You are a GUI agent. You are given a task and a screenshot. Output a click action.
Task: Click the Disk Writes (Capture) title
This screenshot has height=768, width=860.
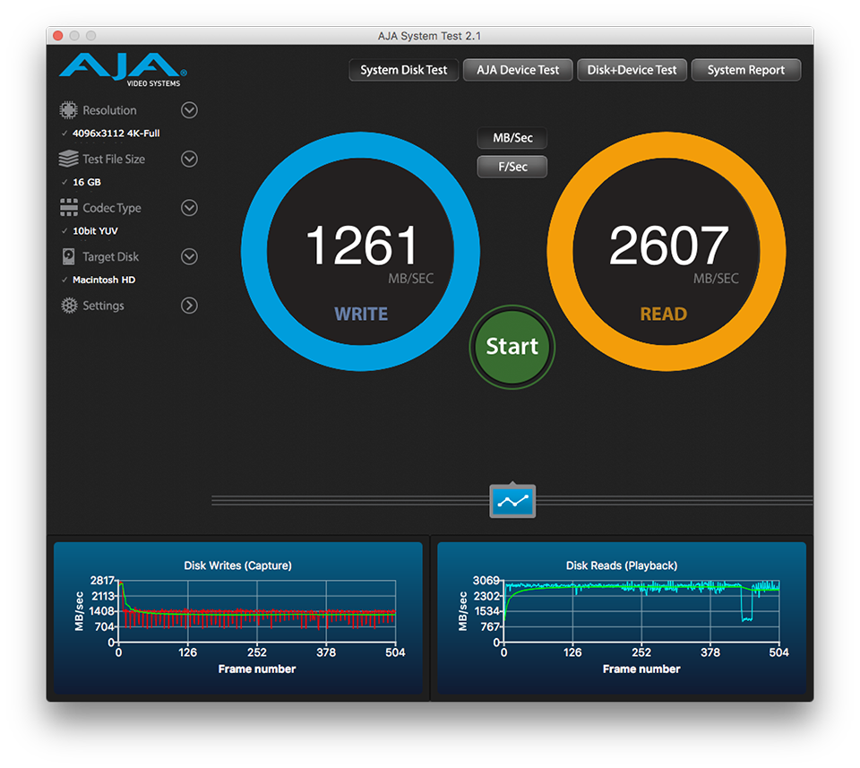point(238,565)
